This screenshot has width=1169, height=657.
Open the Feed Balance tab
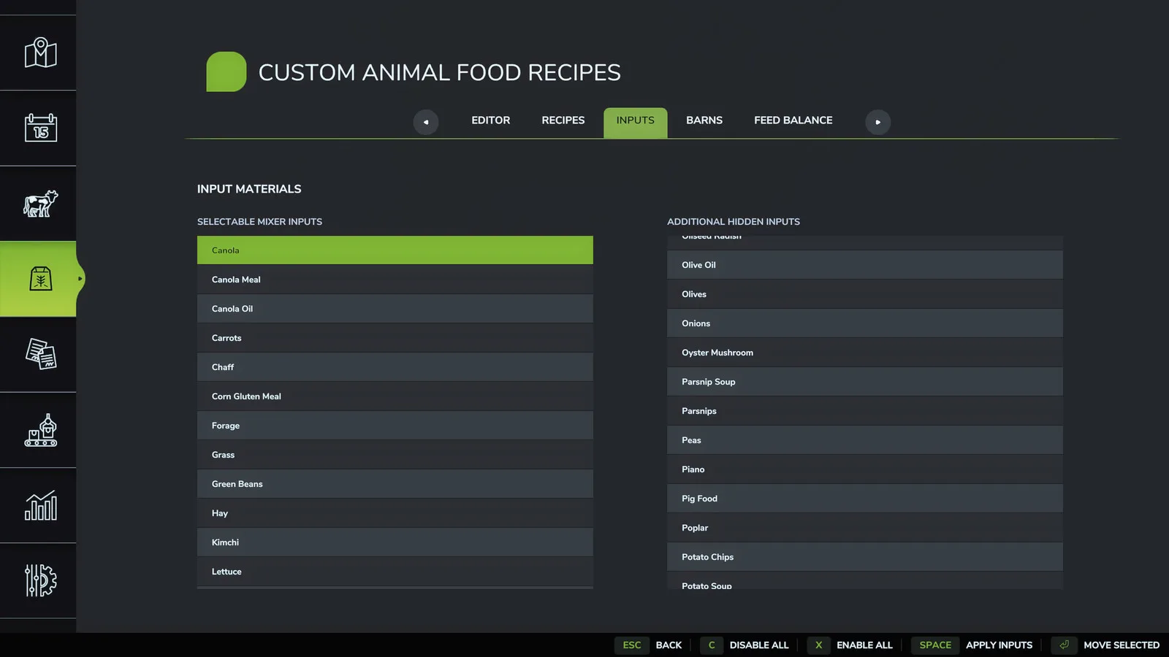coord(793,120)
